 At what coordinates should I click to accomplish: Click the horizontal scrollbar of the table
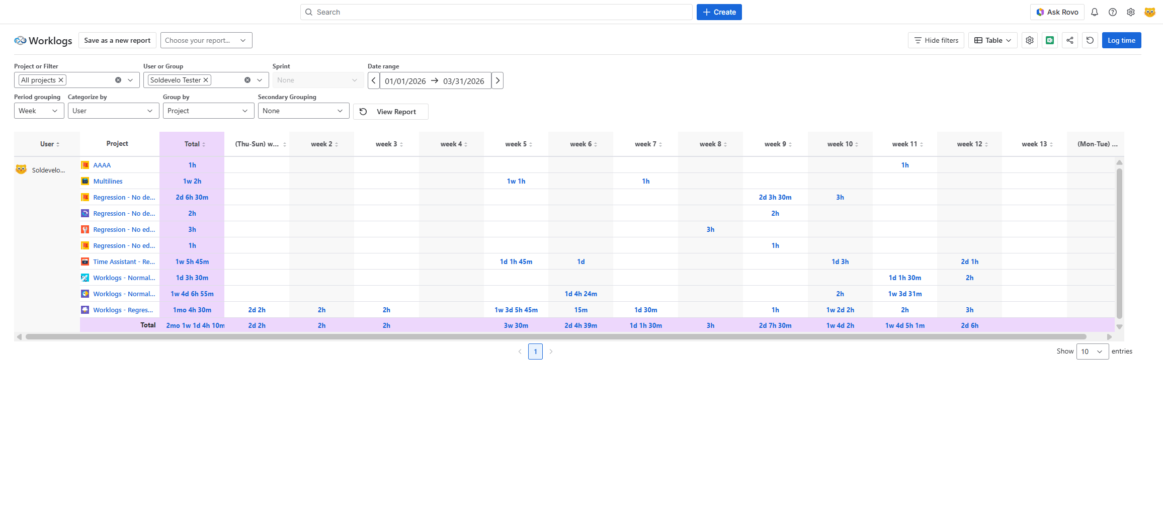click(x=556, y=336)
